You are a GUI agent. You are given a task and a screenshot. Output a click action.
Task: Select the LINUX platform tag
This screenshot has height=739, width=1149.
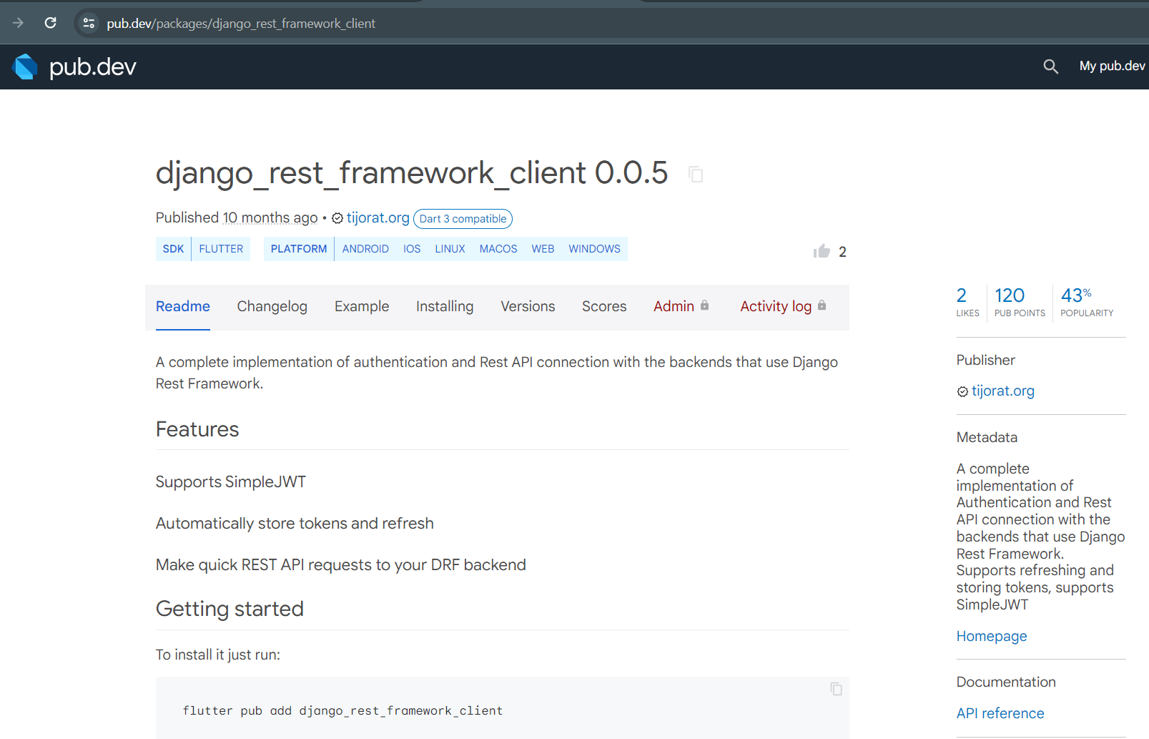[x=450, y=249]
